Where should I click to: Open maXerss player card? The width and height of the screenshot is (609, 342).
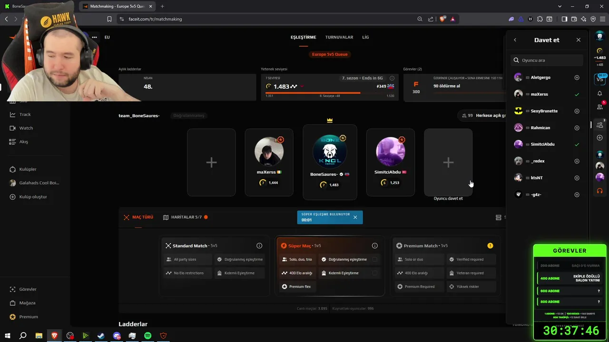[x=269, y=162]
